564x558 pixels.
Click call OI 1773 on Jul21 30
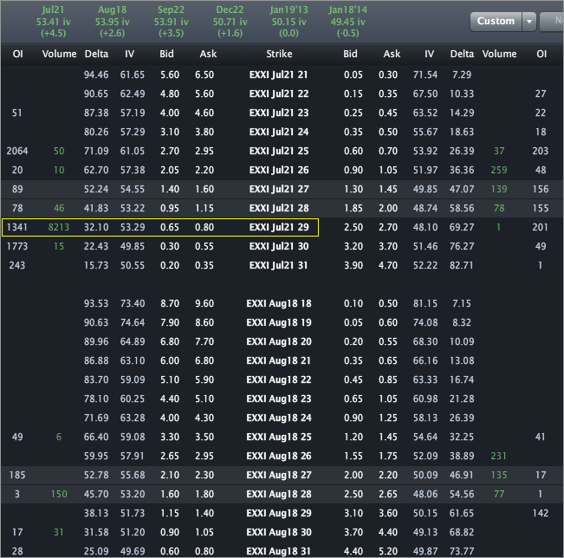17,246
